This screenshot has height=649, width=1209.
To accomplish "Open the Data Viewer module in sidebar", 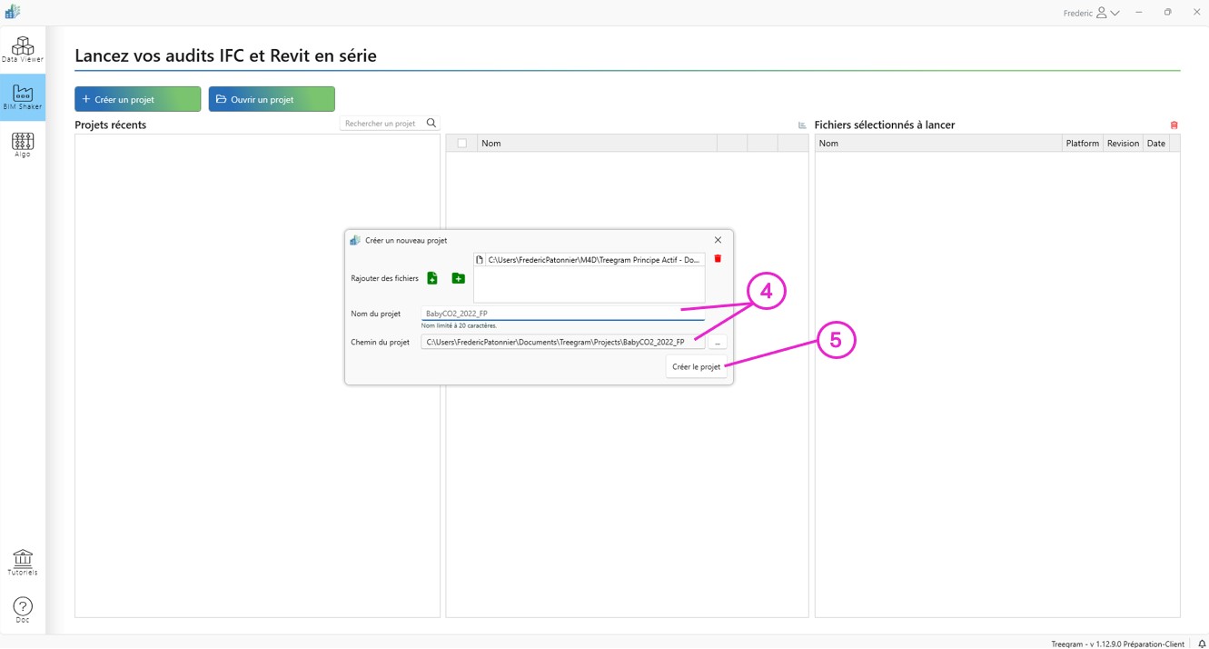I will click(x=23, y=49).
